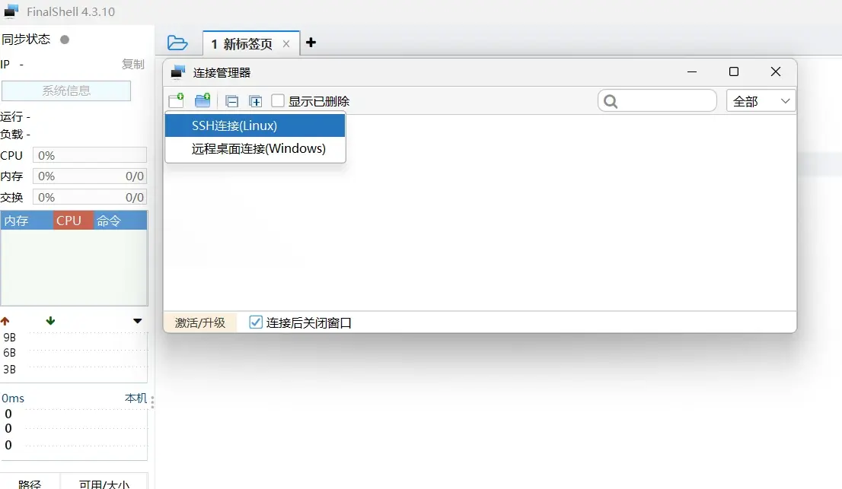Click the 本机 link in ping panel
This screenshot has width=842, height=489.
[136, 399]
